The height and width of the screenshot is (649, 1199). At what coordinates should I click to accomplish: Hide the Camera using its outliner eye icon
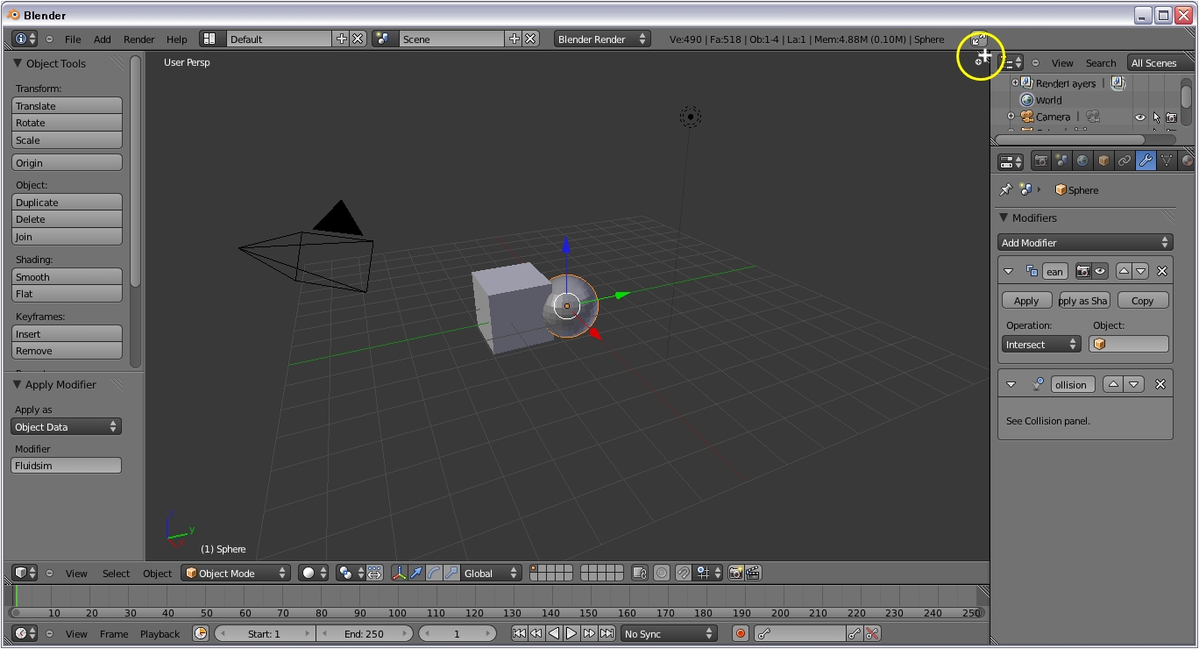1139,117
